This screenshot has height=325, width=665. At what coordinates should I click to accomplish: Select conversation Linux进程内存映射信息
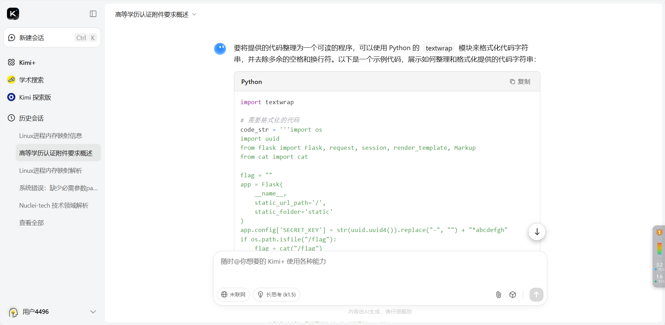coord(51,136)
